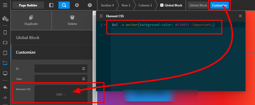Click the hexagon icon in top bar
255x105 pixels.
[90, 5]
